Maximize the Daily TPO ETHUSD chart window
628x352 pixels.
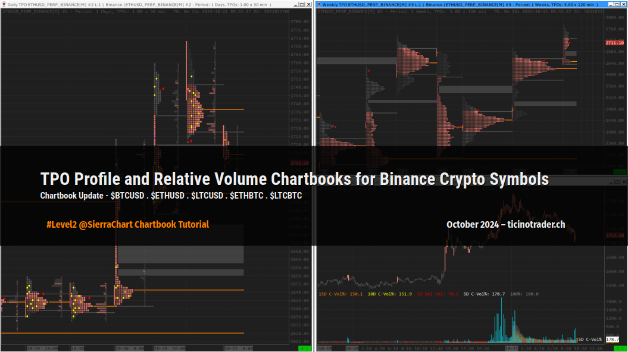[302, 4]
